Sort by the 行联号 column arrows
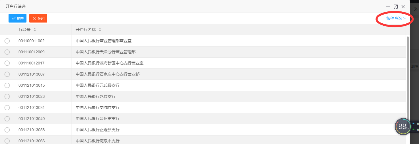419x144 pixels. [35, 30]
